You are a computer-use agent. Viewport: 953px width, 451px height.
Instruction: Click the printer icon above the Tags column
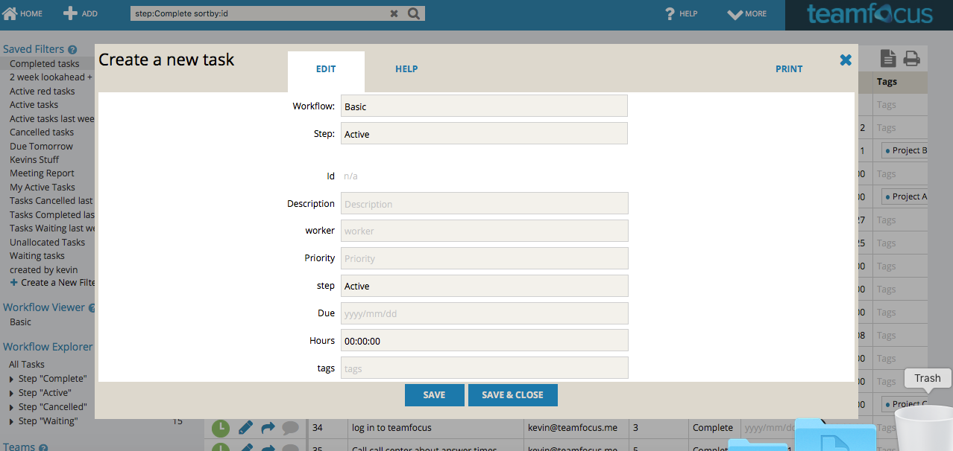click(x=911, y=57)
